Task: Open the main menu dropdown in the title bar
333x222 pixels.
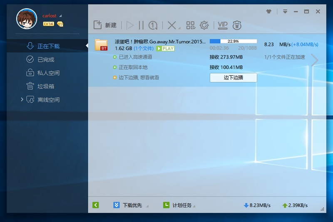Action: pyautogui.click(x=285, y=12)
